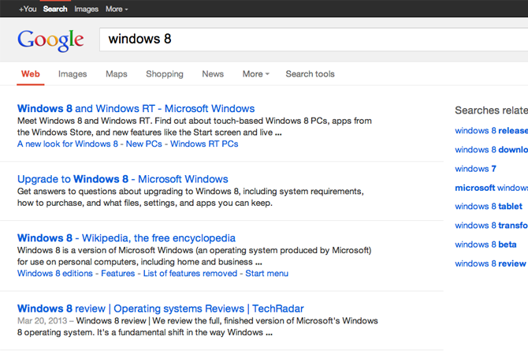Open the New PCs sitelink
The height and width of the screenshot is (355, 528).
click(143, 144)
